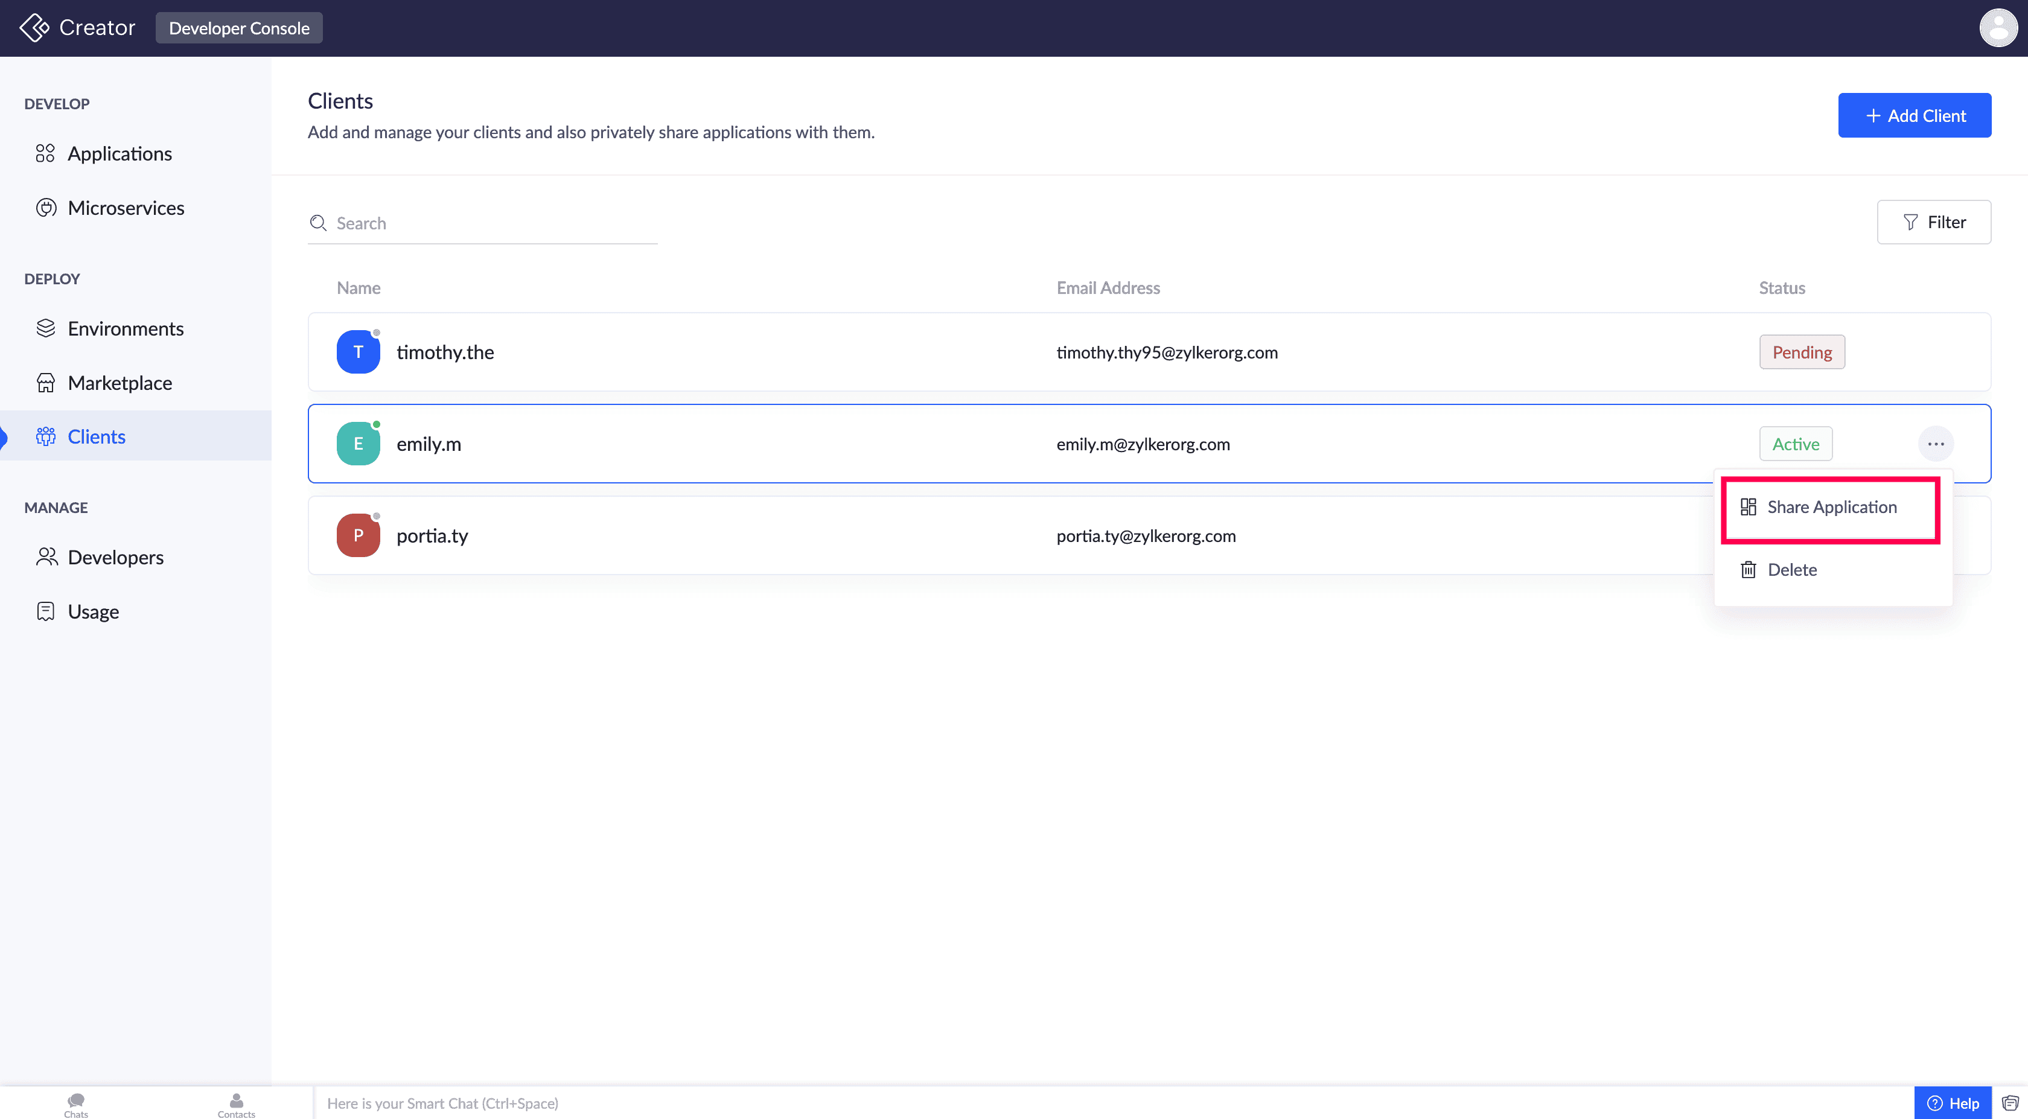Click the user profile avatar icon
Image resolution: width=2028 pixels, height=1119 pixels.
(x=1997, y=28)
